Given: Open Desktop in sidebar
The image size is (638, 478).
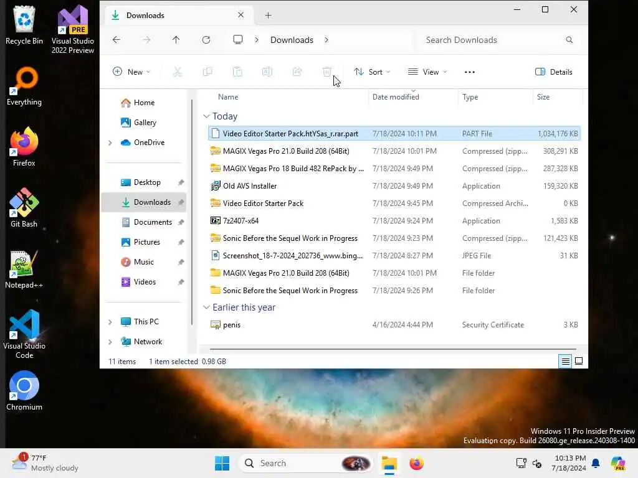Looking at the screenshot, I should point(144,182).
